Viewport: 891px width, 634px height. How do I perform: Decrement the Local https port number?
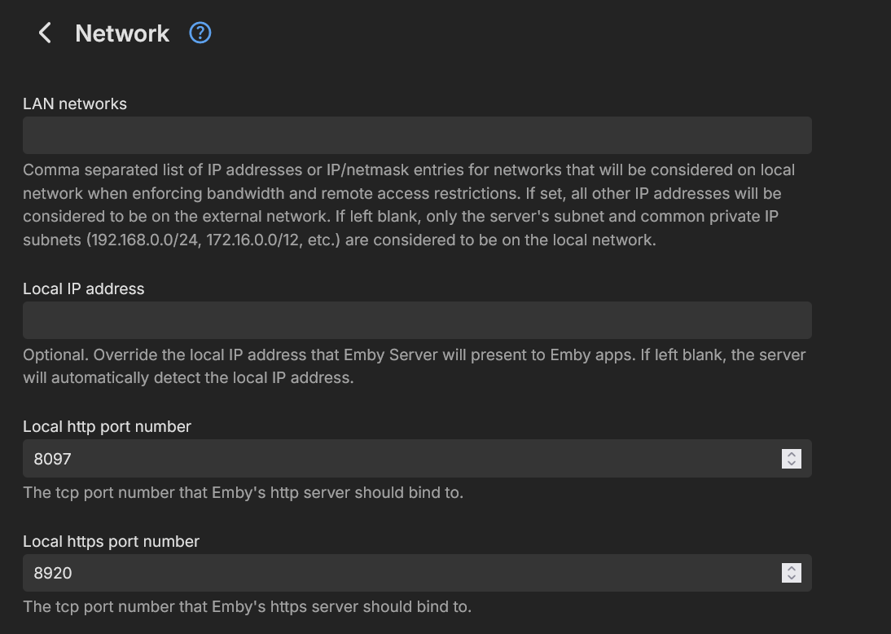click(791, 578)
